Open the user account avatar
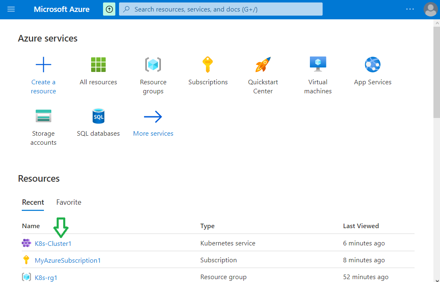This screenshot has height=282, width=440. pyautogui.click(x=431, y=9)
